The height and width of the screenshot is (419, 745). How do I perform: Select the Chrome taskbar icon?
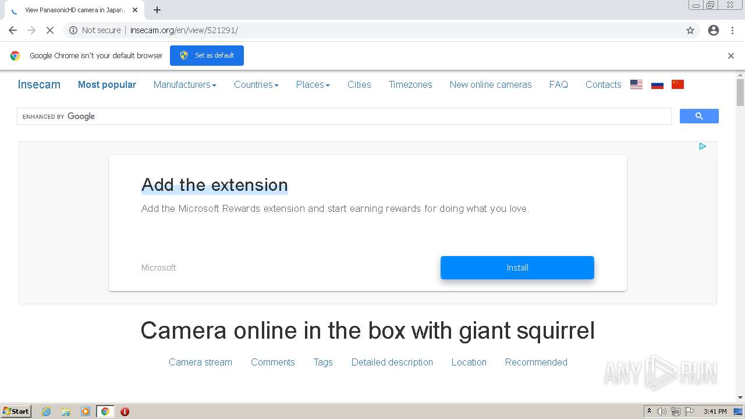(105, 411)
